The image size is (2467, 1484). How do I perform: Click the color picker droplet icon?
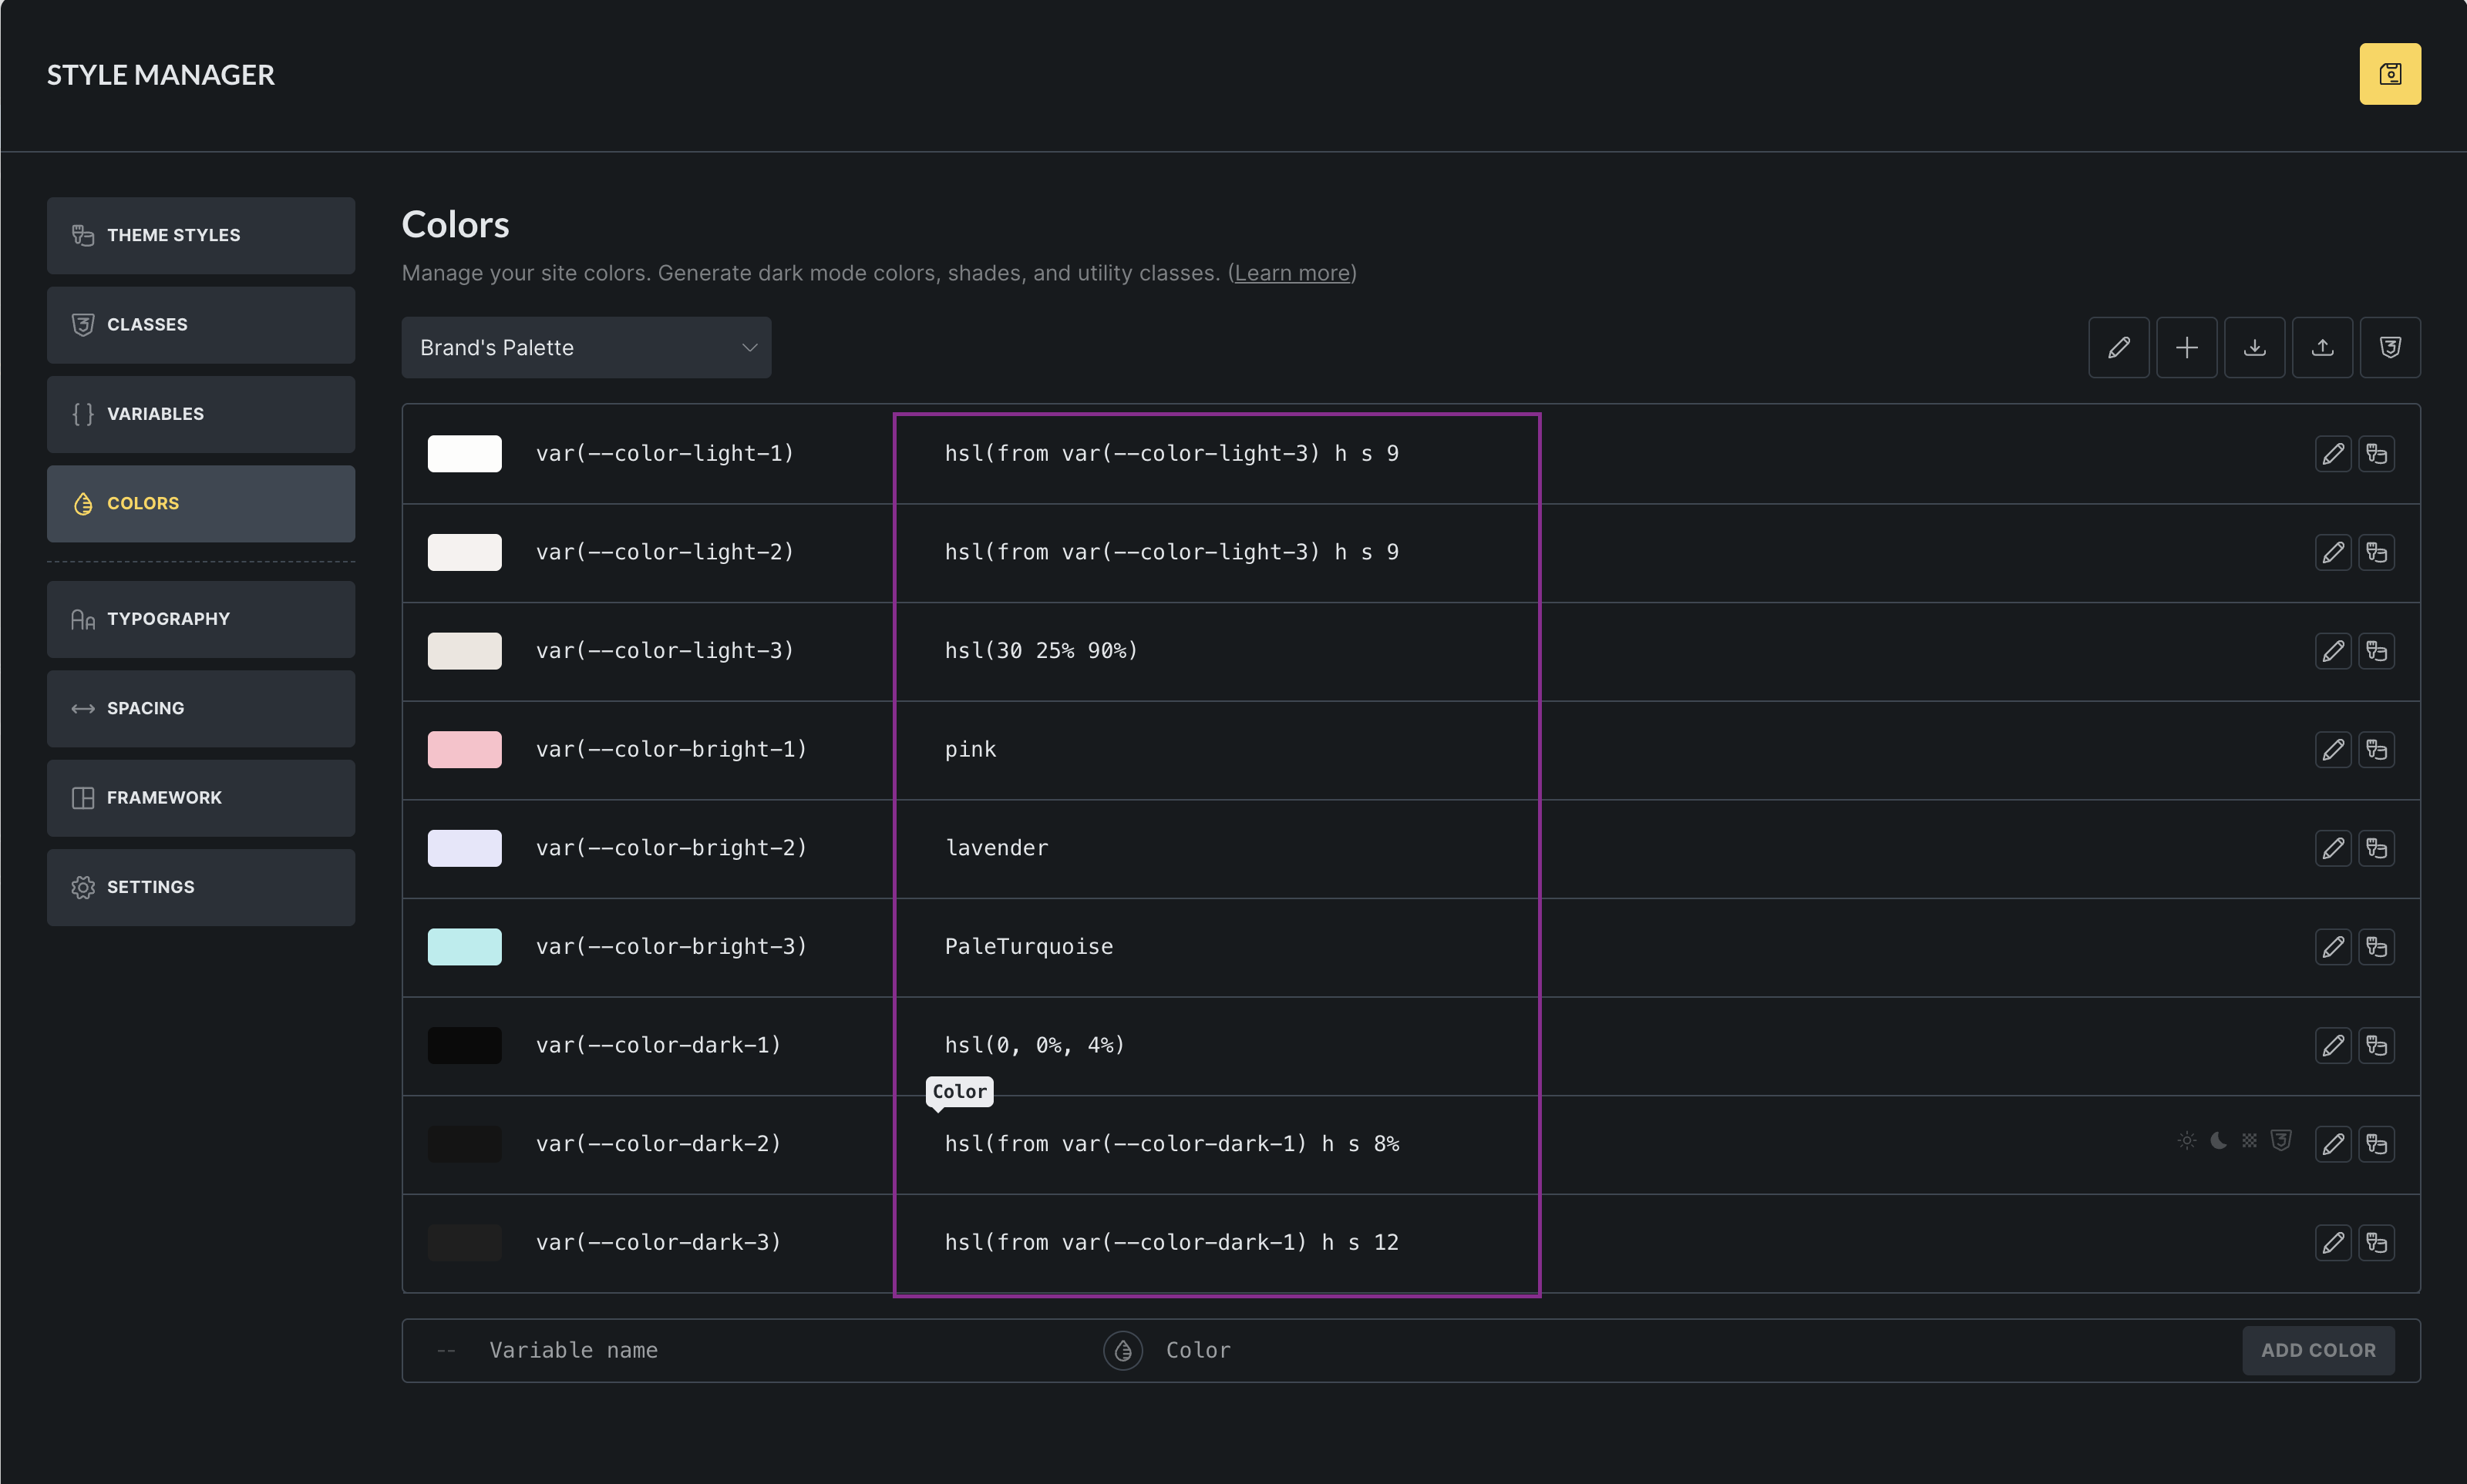tap(1122, 1351)
